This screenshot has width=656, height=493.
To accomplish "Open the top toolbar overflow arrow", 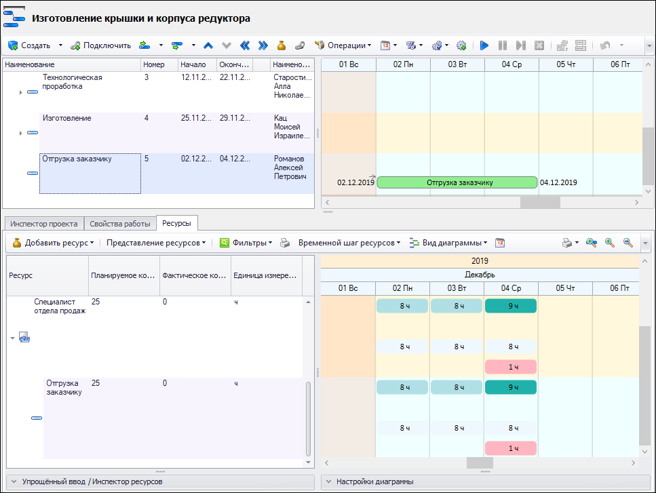I will point(649,45).
